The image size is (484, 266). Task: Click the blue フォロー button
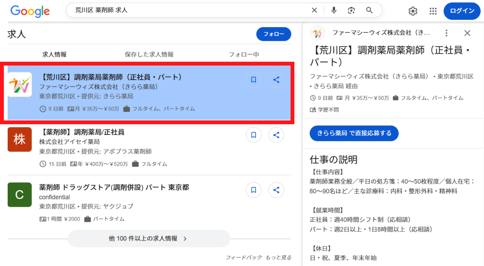[x=273, y=34]
